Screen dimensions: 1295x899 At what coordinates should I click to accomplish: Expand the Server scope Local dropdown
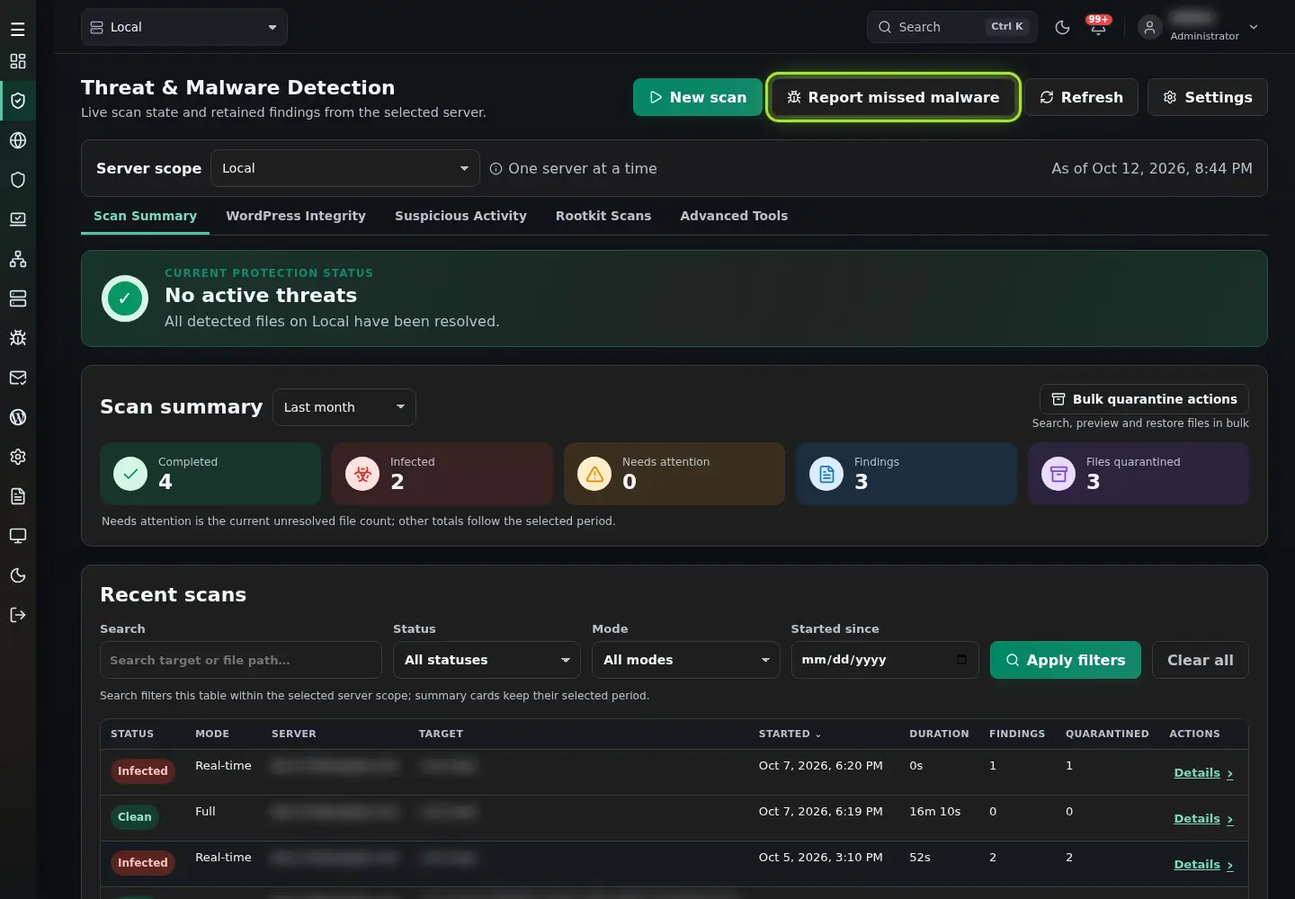[345, 168]
